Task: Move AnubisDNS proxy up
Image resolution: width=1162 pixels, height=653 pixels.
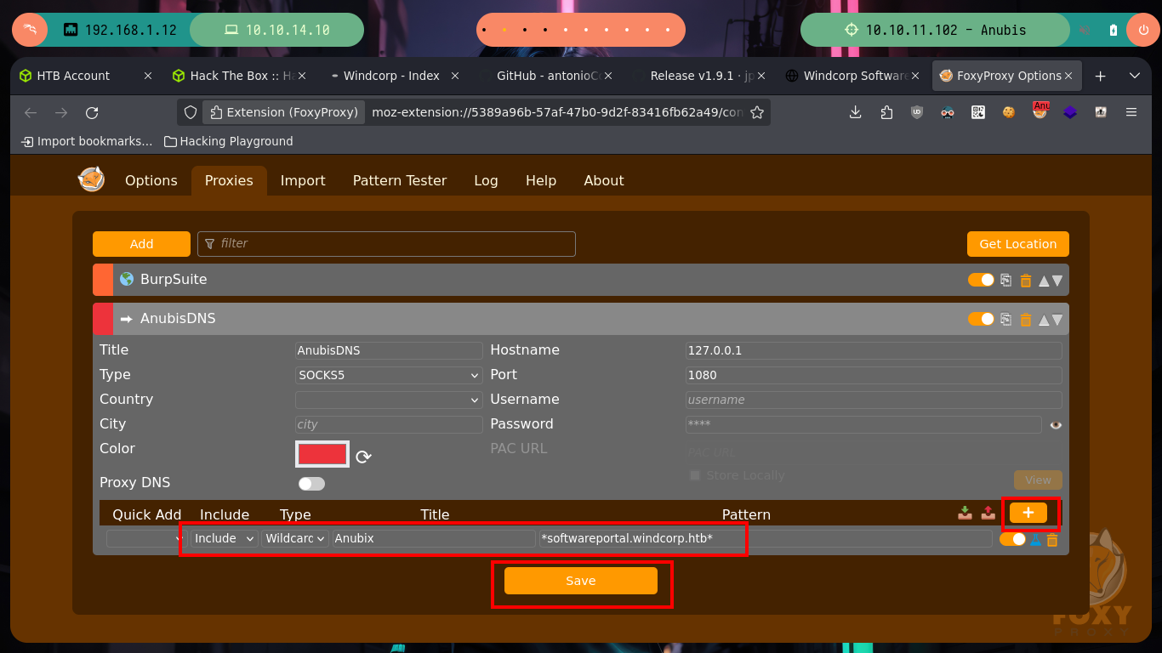Action: (1044, 319)
